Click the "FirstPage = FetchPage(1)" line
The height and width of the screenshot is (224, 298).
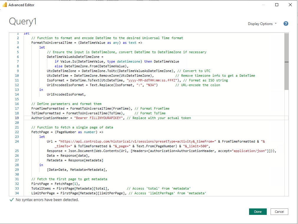pyautogui.click(x=55, y=184)
